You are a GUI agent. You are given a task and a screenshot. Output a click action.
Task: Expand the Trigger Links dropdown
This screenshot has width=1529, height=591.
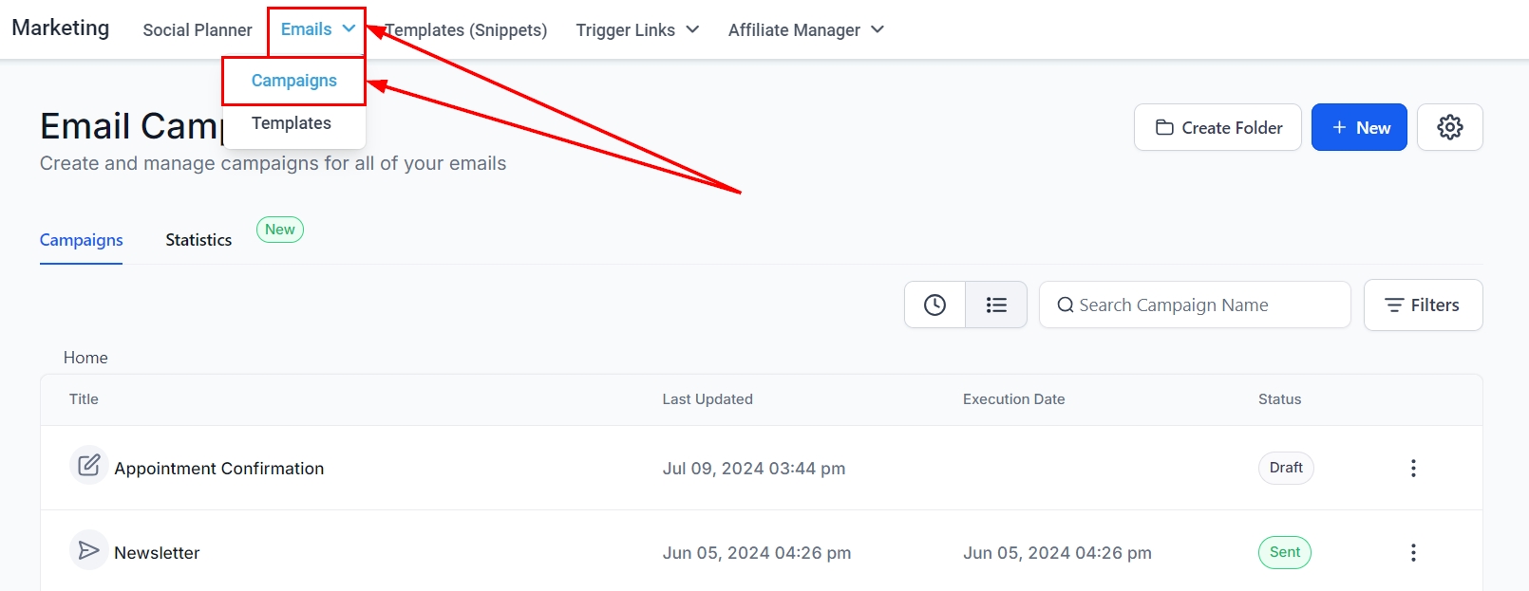637,29
